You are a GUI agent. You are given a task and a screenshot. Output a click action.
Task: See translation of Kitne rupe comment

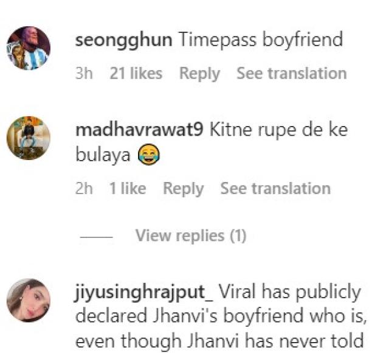click(x=275, y=189)
